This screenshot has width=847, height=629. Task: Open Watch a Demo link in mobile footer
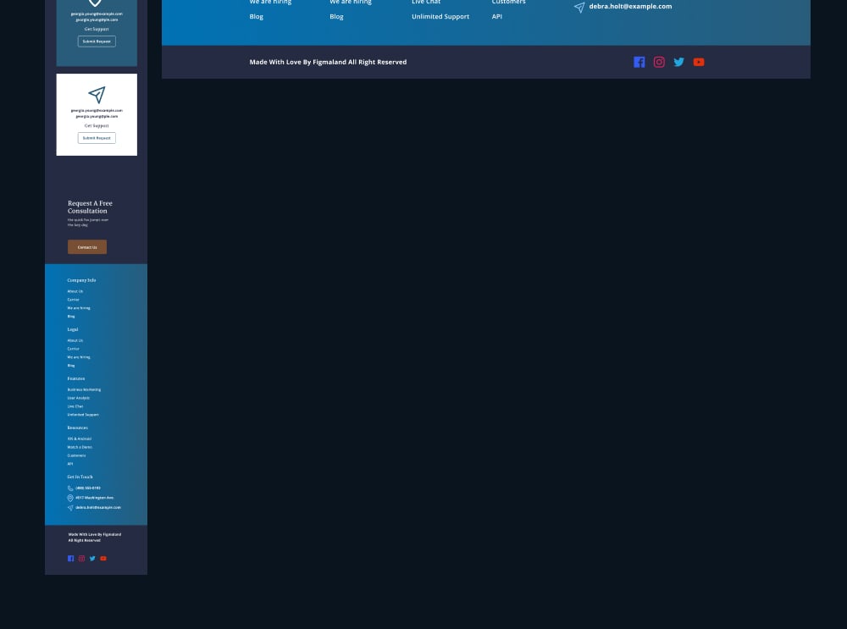(80, 447)
